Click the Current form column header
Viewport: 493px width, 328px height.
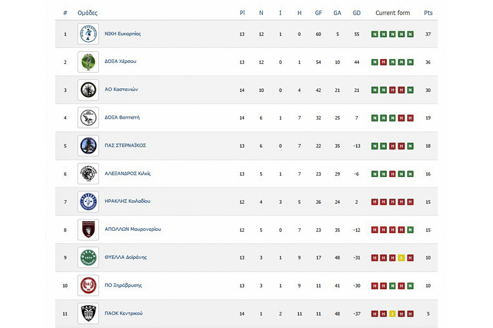tap(392, 13)
